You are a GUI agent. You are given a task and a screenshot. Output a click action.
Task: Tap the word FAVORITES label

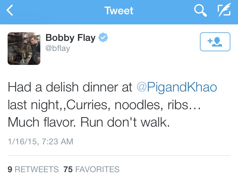[x=97, y=169]
